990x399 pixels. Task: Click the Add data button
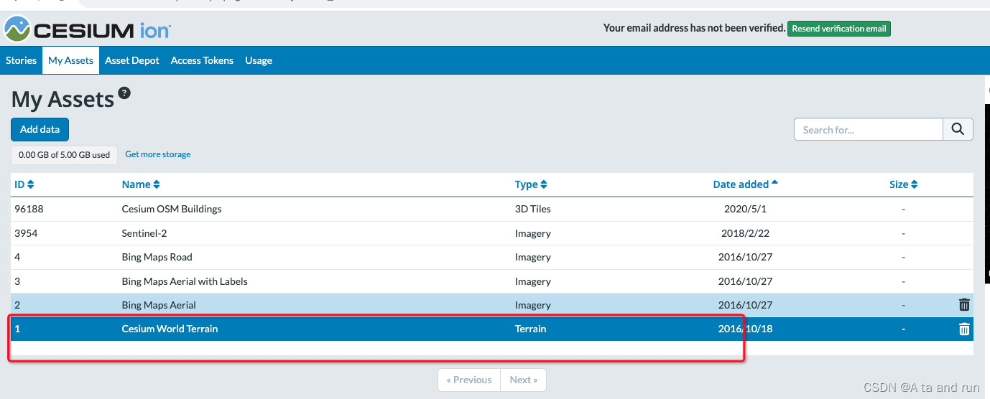pyautogui.click(x=40, y=129)
